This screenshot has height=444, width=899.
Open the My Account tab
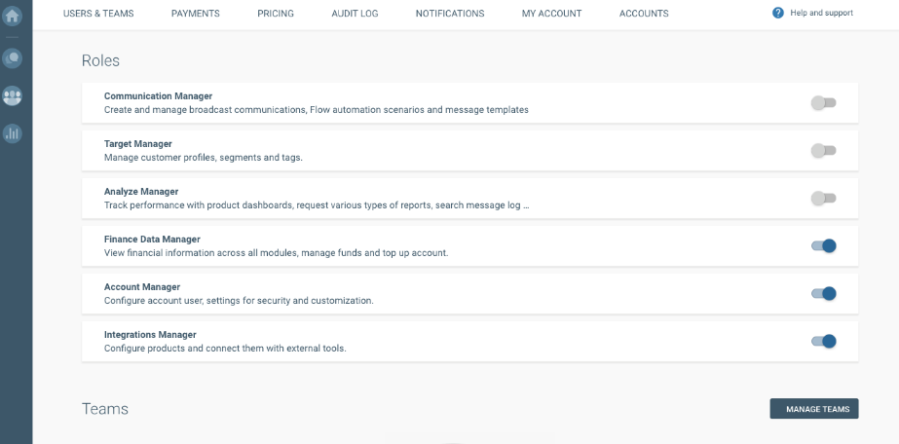pos(551,14)
